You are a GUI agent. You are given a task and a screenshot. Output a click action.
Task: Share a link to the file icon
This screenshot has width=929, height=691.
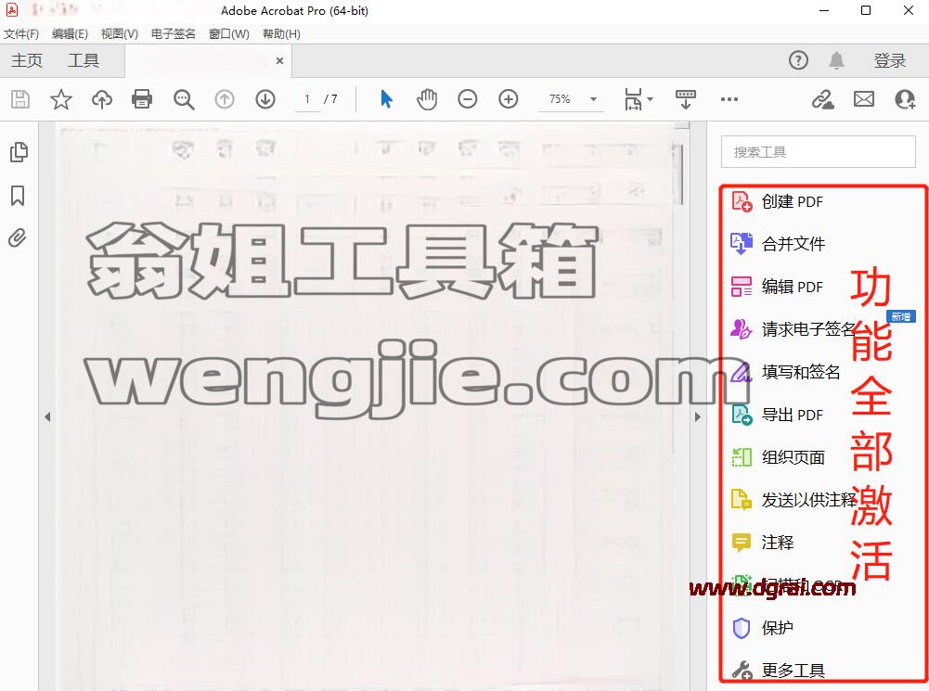[823, 99]
